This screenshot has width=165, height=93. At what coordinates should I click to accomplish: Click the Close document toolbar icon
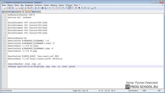[x=16, y=8]
